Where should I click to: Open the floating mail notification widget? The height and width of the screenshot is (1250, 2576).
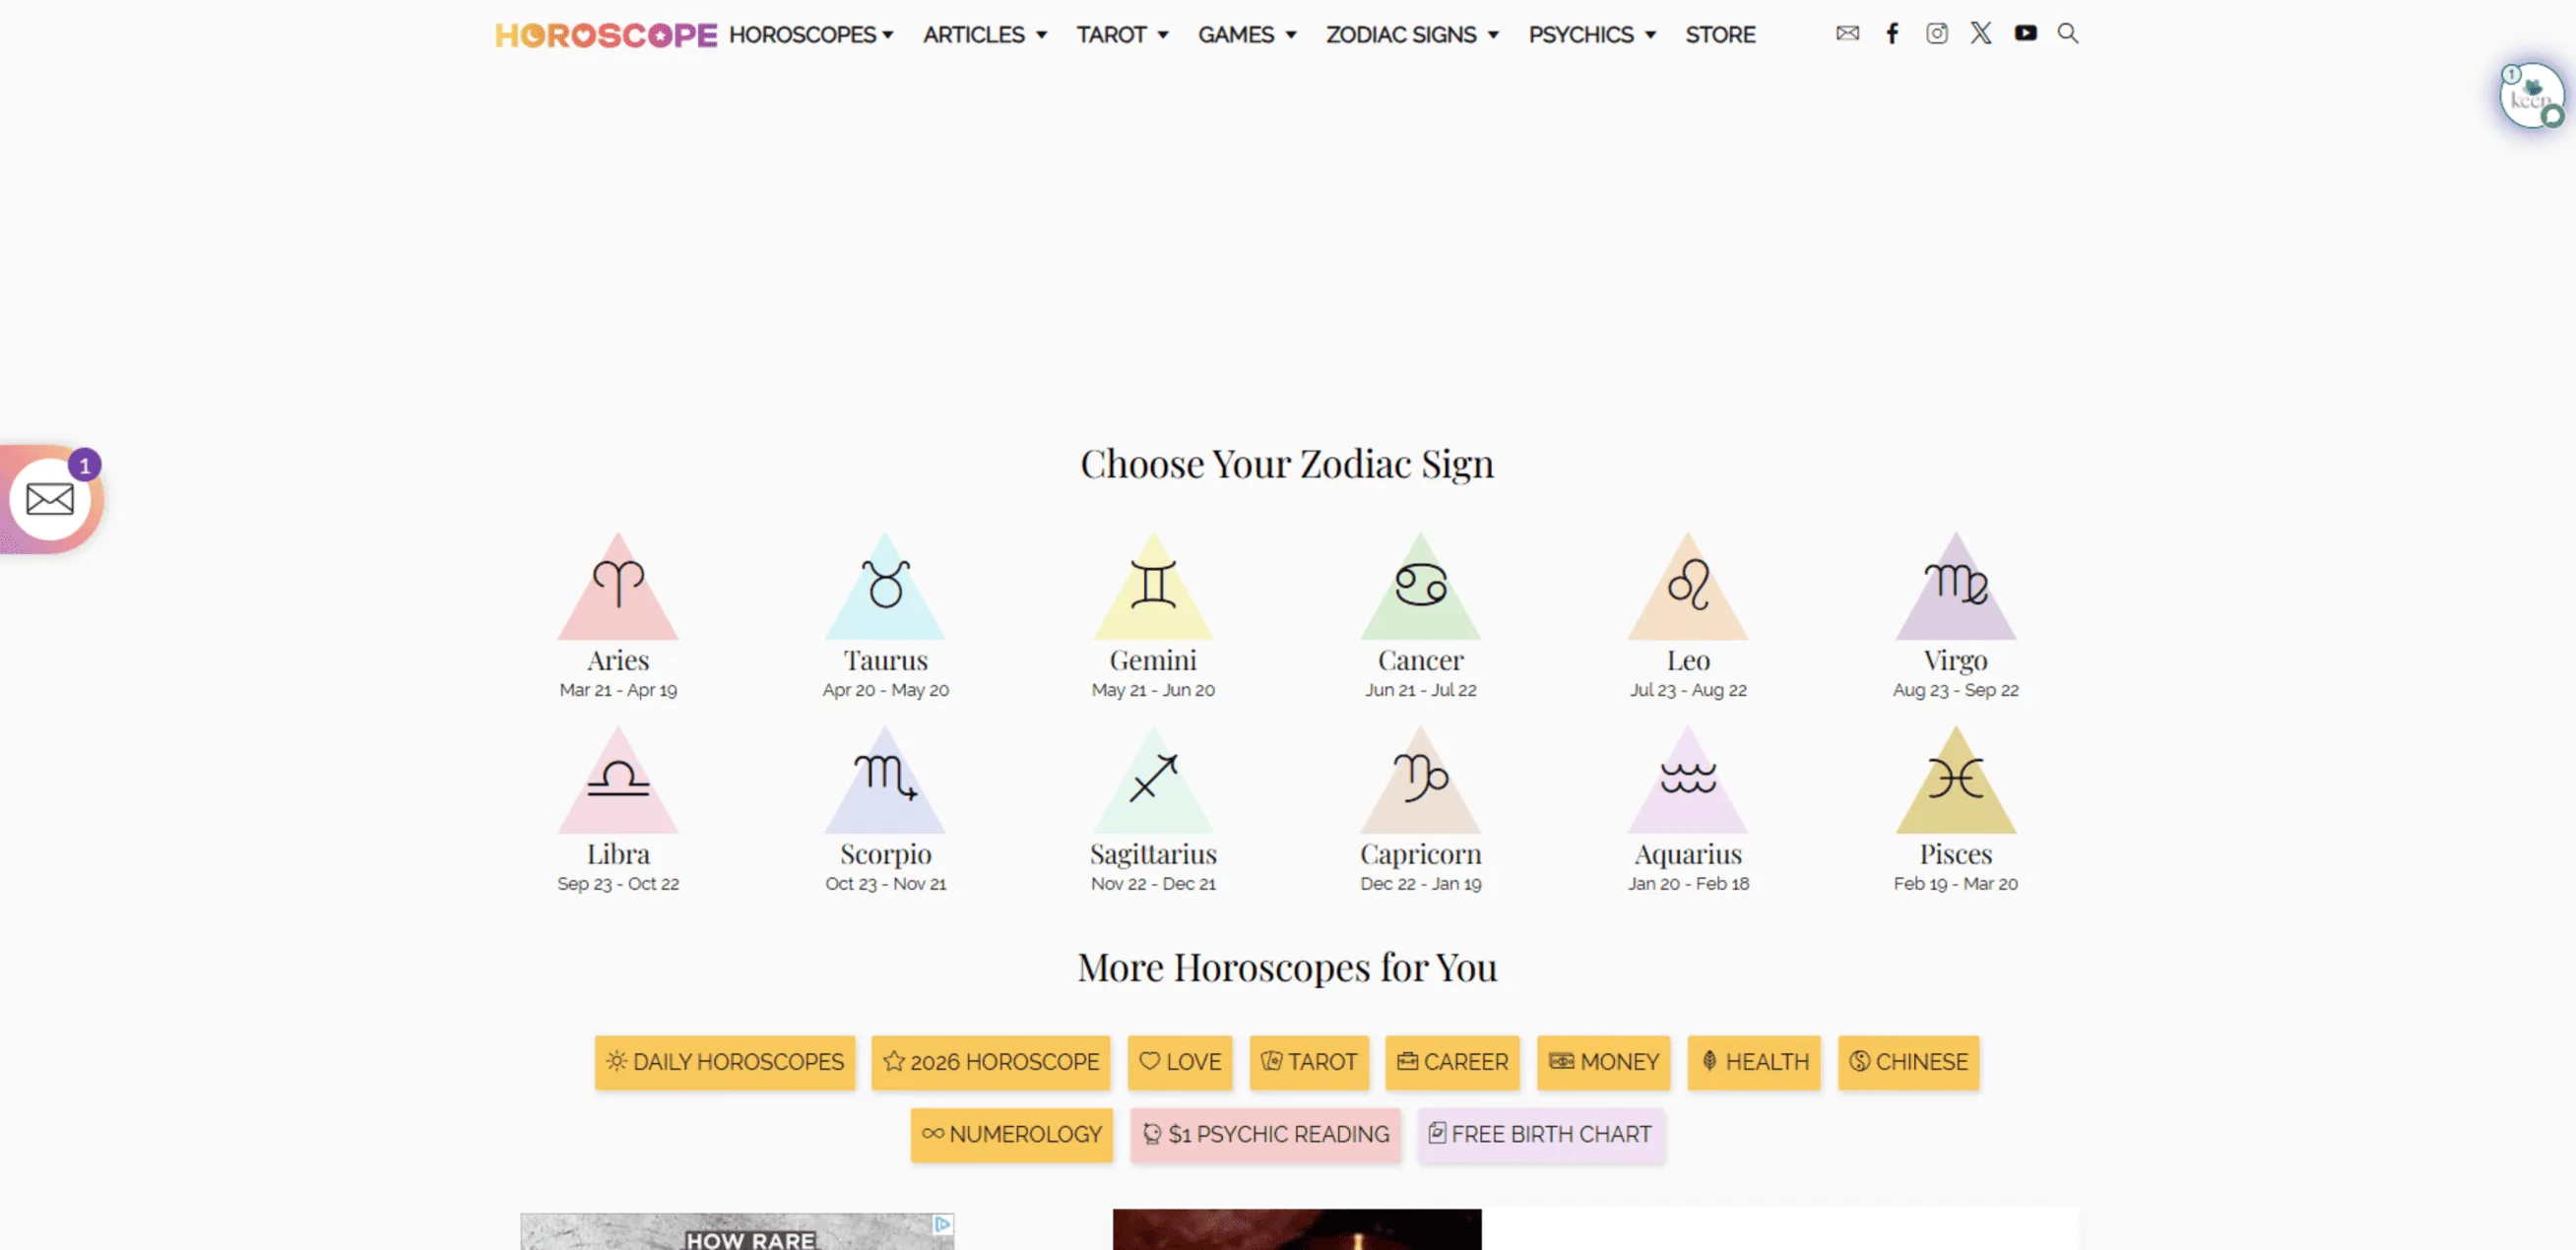pyautogui.click(x=50, y=499)
